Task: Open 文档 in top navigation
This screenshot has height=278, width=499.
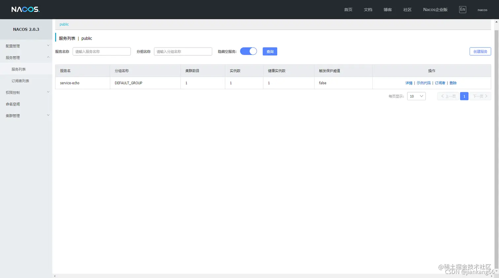Action: pos(368,10)
